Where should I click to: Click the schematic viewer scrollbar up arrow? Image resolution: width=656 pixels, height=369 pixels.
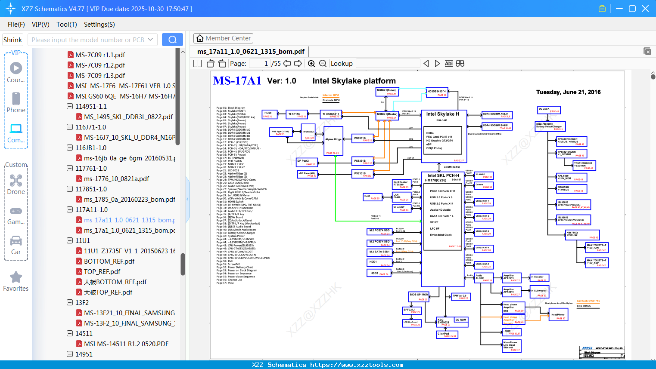(653, 74)
